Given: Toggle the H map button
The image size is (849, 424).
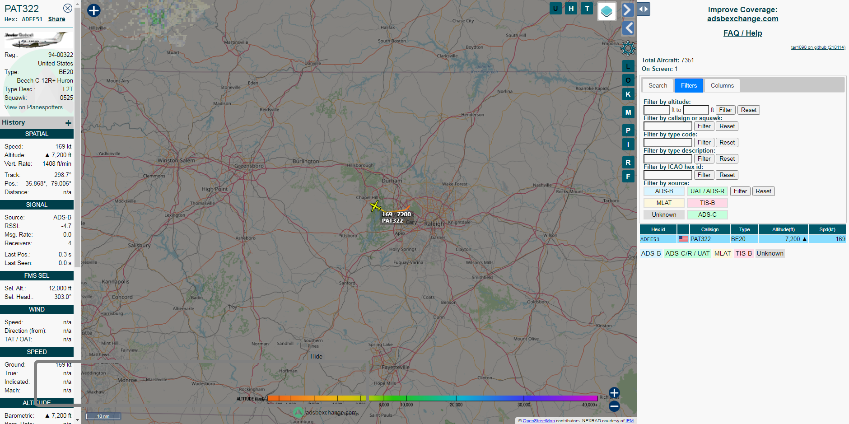Looking at the screenshot, I should point(571,8).
